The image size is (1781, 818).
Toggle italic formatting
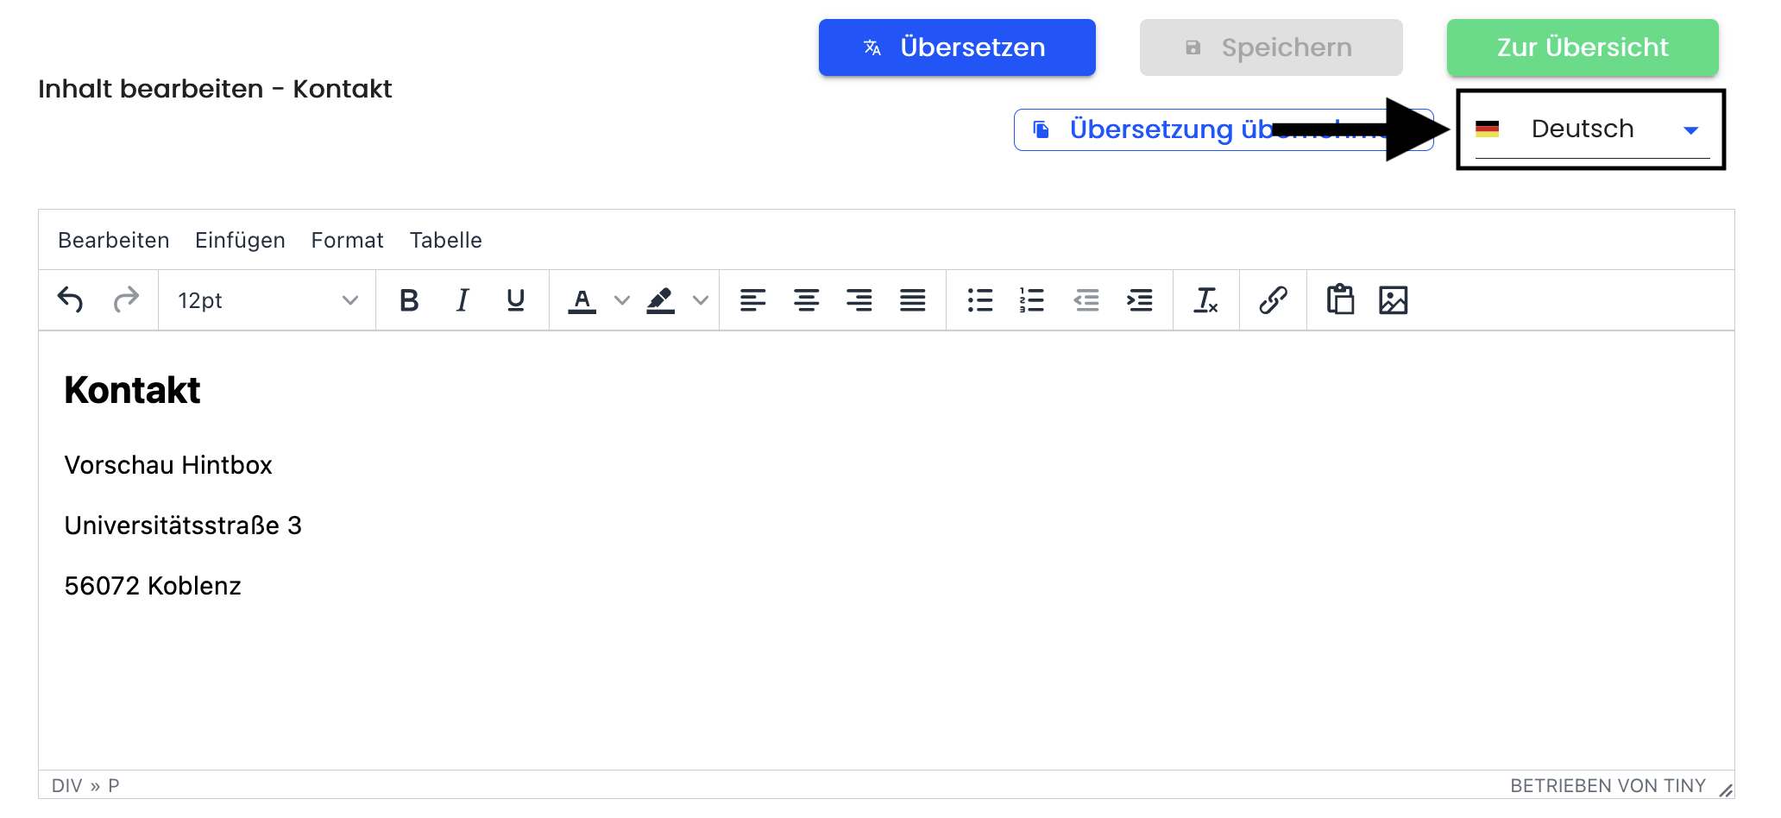(463, 300)
